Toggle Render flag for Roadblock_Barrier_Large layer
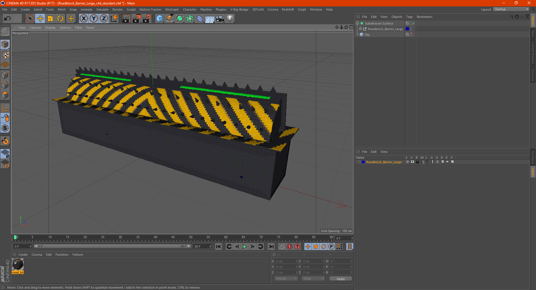 tap(417, 162)
